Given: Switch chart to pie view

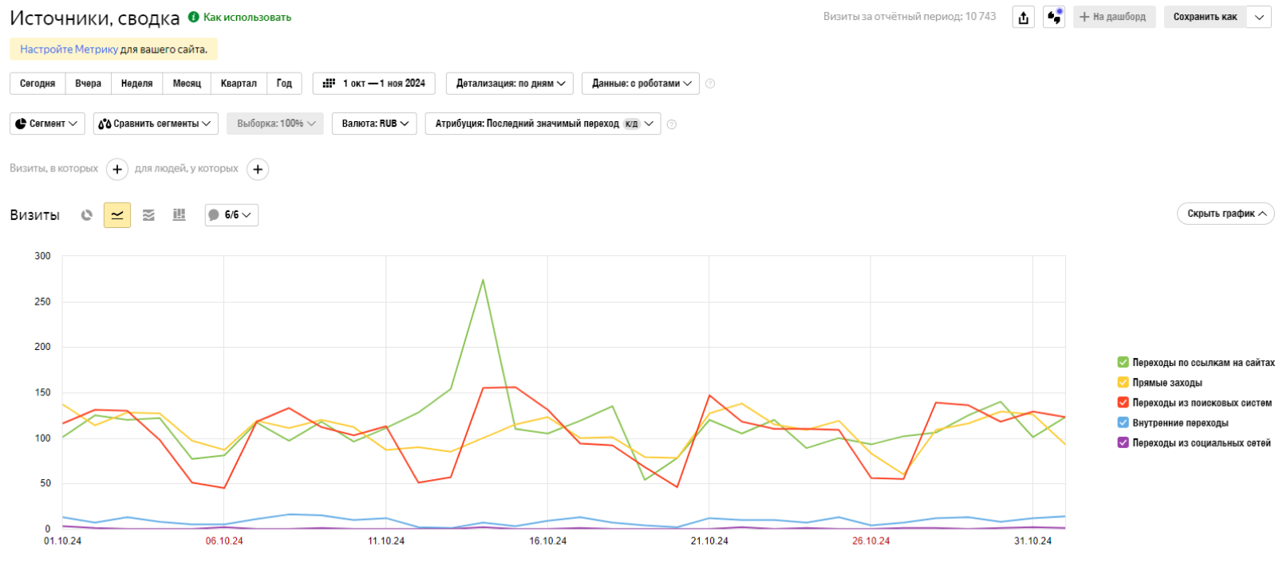Looking at the screenshot, I should tap(87, 215).
